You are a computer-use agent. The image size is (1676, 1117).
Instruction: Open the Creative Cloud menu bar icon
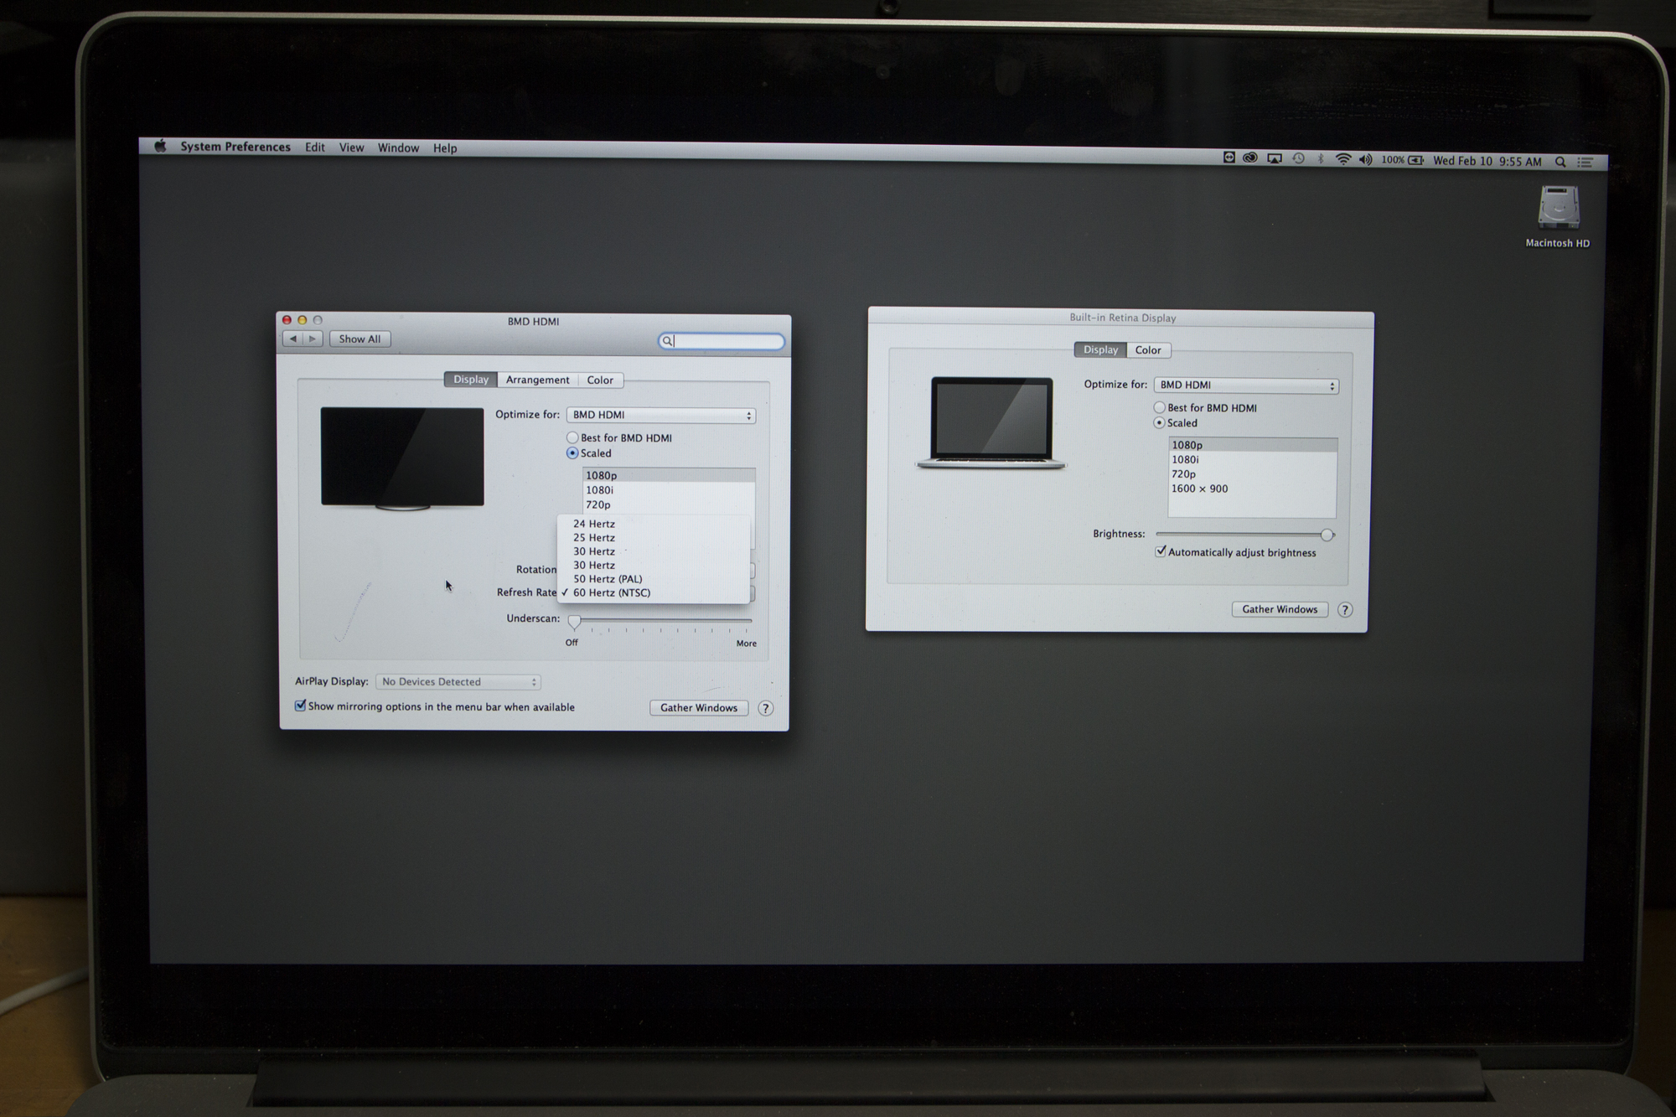[1250, 158]
